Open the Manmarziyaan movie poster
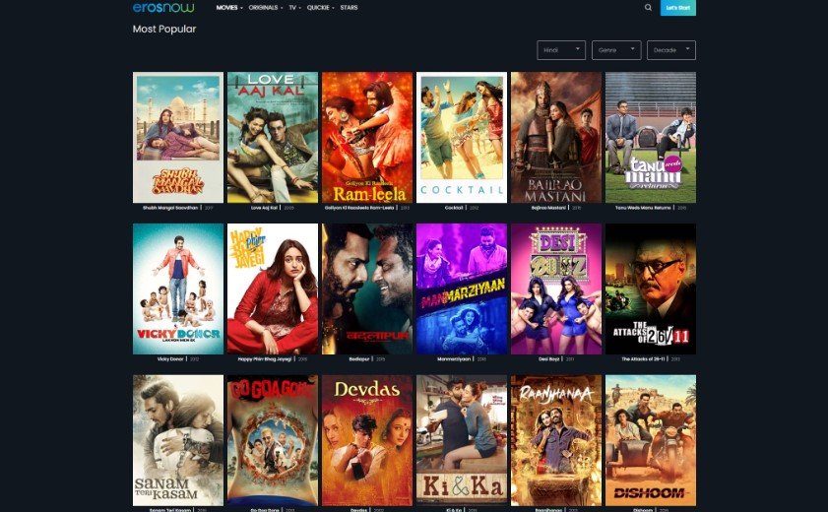 pyautogui.click(x=462, y=288)
